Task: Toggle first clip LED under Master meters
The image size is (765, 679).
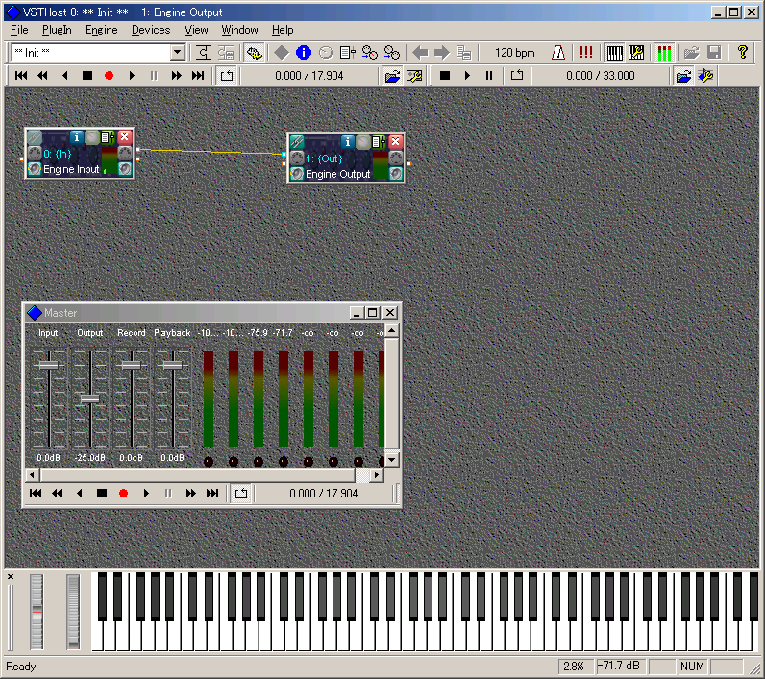Action: [209, 462]
